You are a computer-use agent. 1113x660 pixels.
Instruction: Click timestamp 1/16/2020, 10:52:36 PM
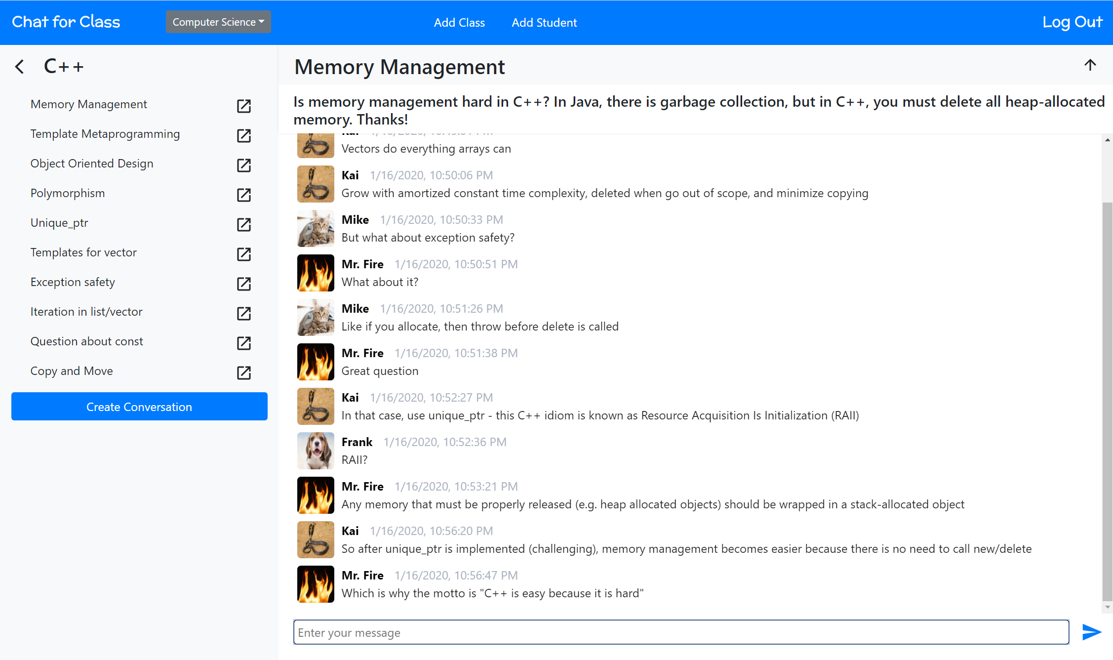[445, 442]
